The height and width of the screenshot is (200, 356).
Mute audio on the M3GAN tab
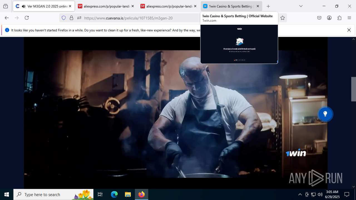point(24,6)
